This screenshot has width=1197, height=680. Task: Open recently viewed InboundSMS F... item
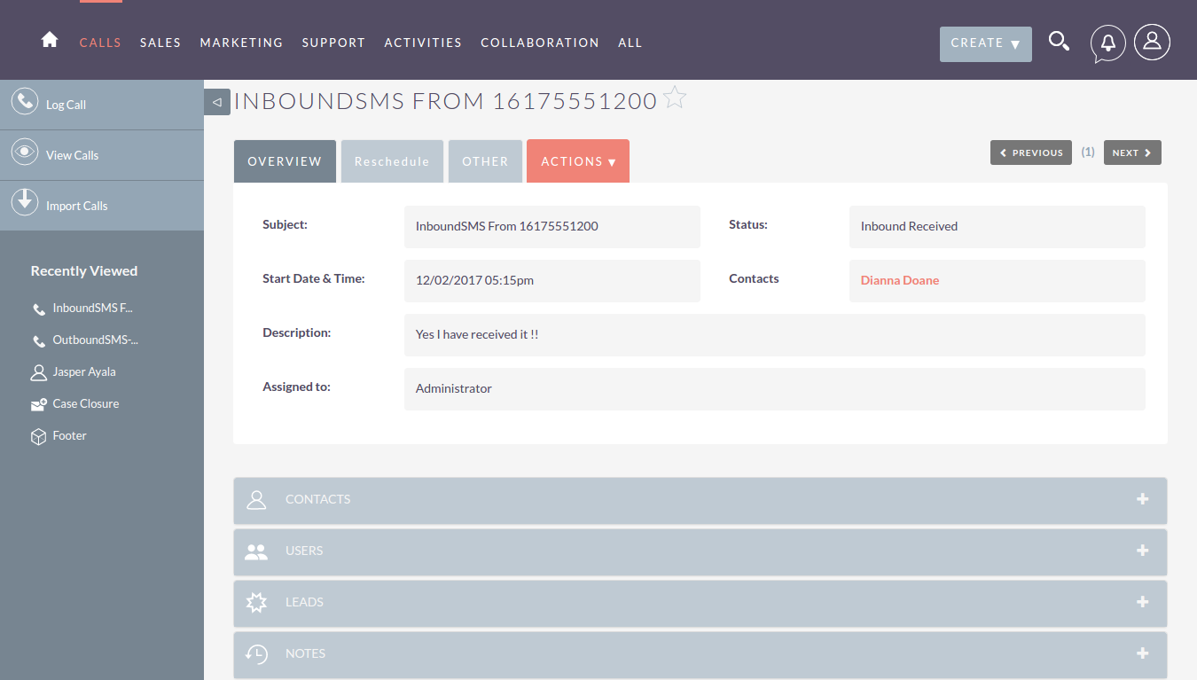[92, 309]
